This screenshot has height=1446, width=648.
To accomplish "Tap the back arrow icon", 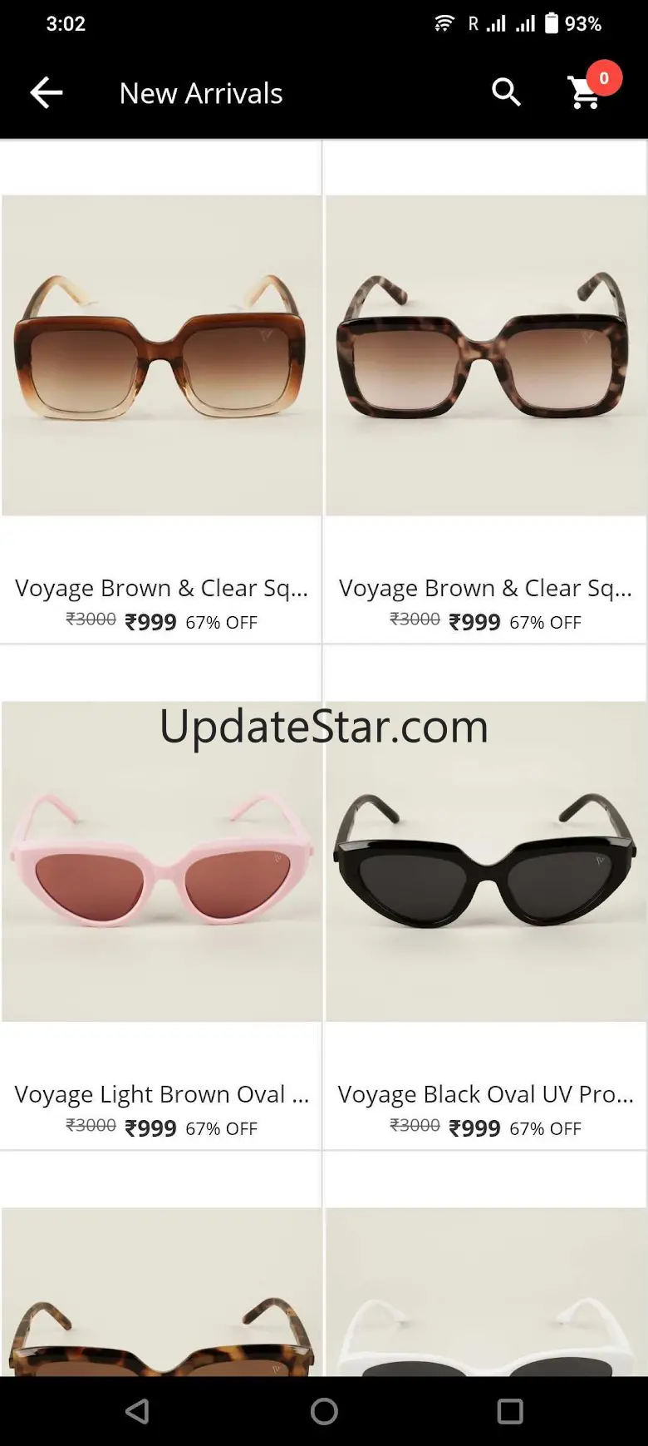I will click(x=47, y=92).
